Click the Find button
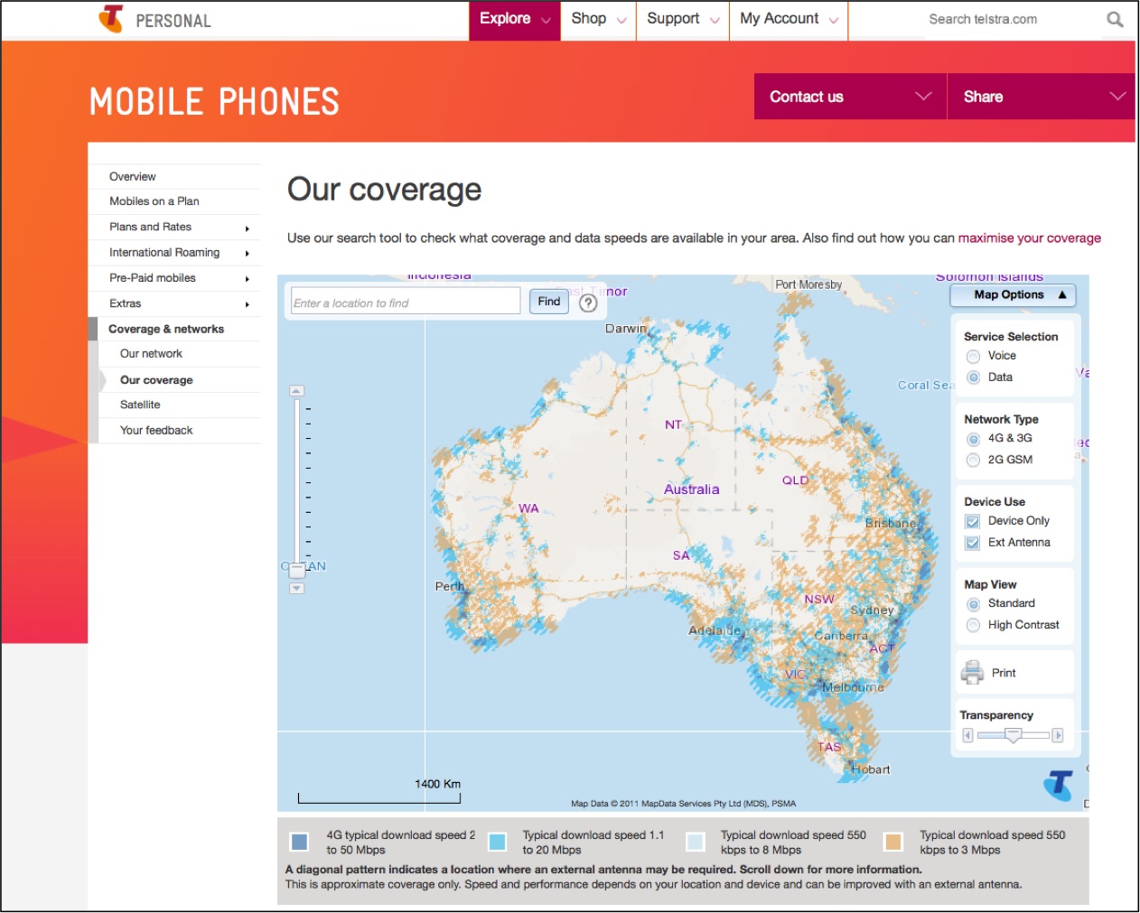Screen dimensions: 1140x913 548,301
